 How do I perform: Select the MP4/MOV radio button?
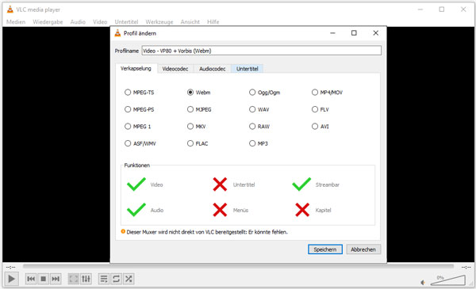click(315, 92)
